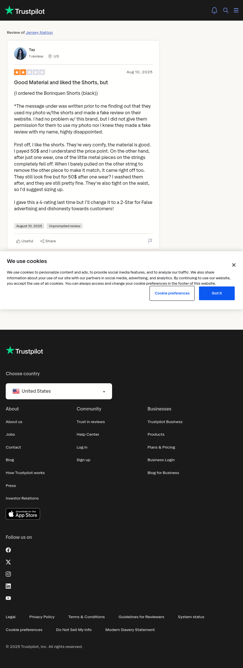Click Sign up link
Viewport: 243px width, 668px height.
point(83,460)
